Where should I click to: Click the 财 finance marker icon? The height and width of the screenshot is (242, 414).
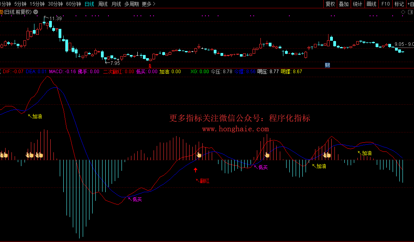327,65
